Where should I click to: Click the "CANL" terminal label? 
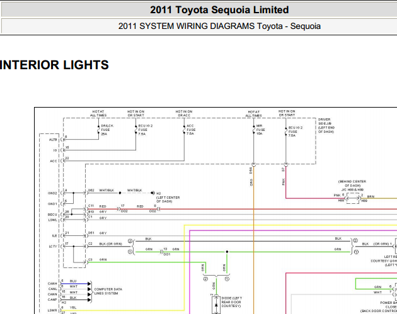53,289
